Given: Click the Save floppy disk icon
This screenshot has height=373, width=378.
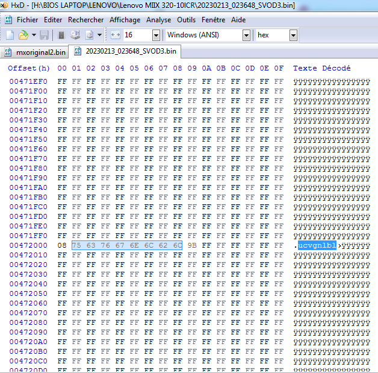Looking at the screenshot, I should point(45,35).
